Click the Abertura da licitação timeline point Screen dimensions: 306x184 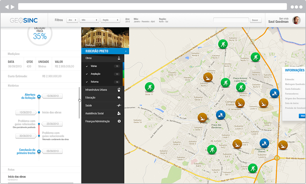click(39, 96)
